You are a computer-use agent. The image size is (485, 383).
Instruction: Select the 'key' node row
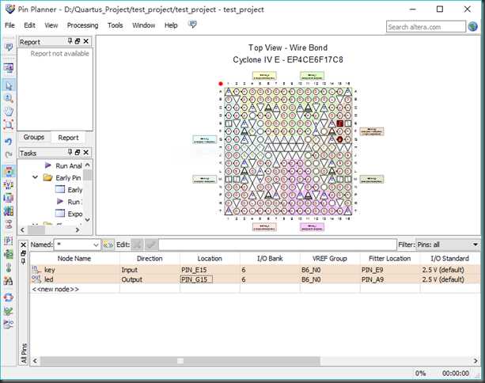point(256,270)
